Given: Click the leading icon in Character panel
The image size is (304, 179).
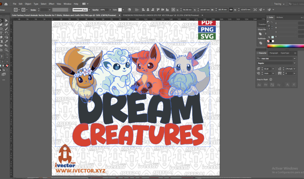Looking at the screenshot, I should pos(279,69).
